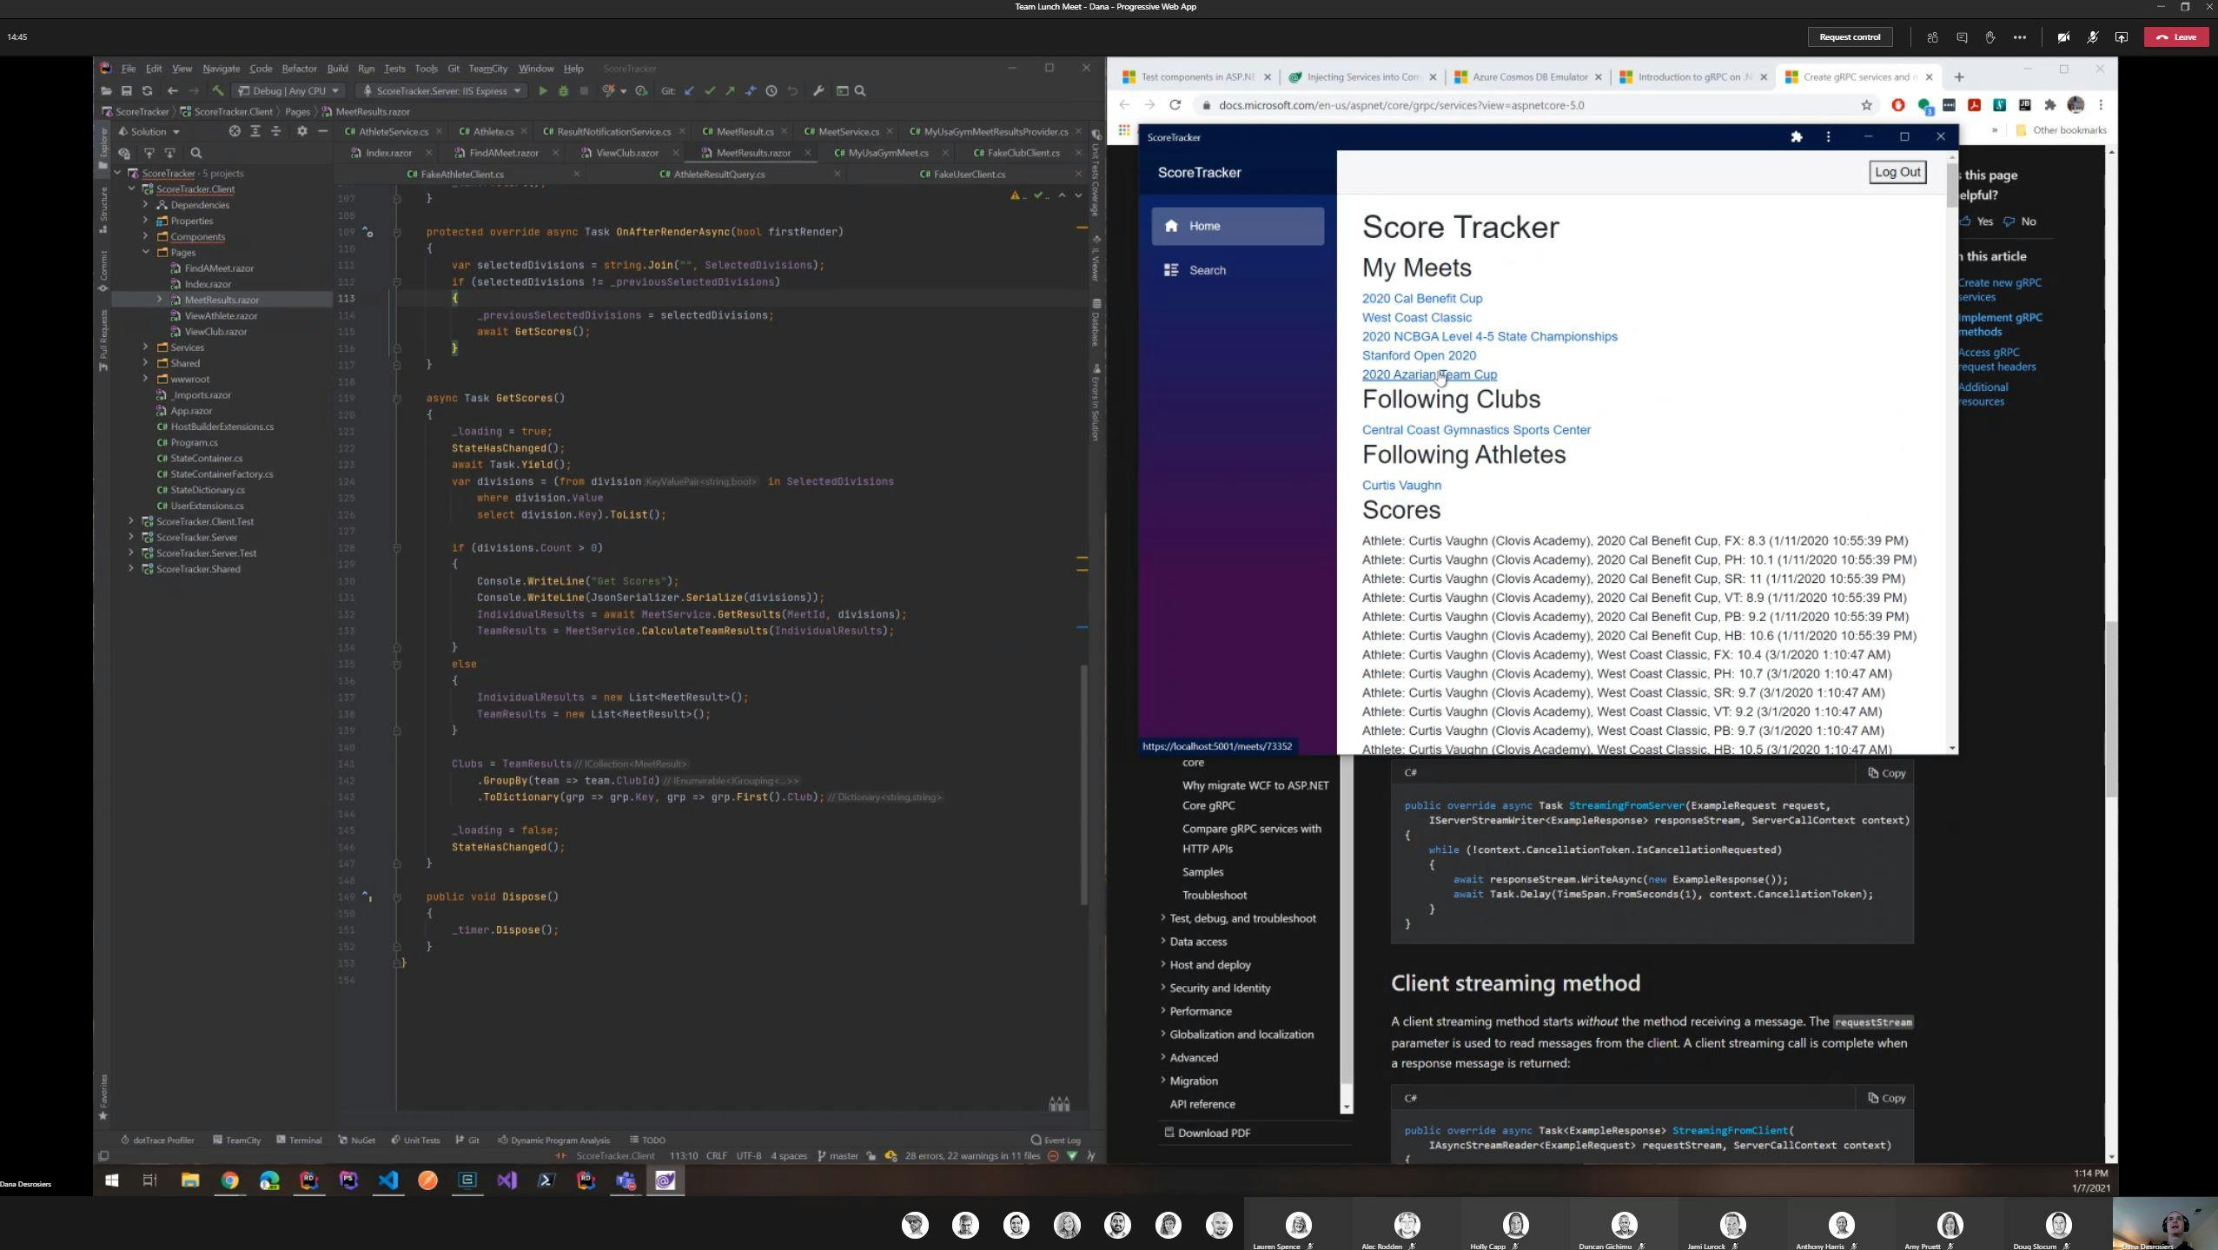Open the dotTrace Profiler tool window
This screenshot has height=1250, width=2218.
coord(163,1140)
